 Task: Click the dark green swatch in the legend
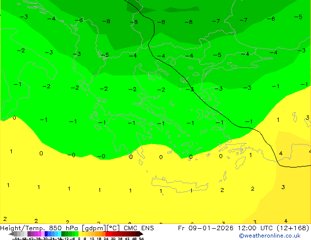(63, 234)
